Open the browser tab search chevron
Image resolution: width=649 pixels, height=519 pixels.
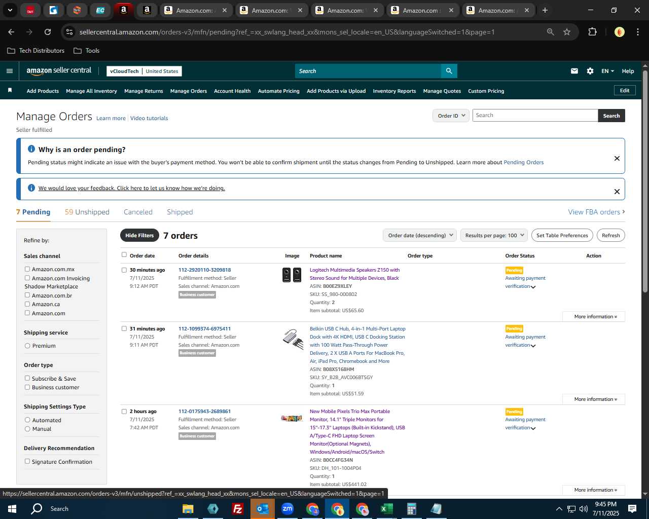point(10,10)
